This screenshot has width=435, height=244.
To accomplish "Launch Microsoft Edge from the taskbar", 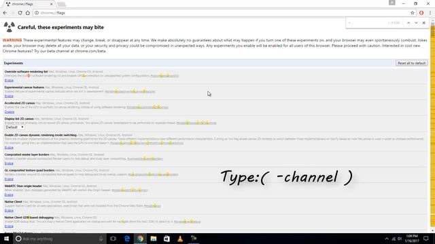I will 127,239.
